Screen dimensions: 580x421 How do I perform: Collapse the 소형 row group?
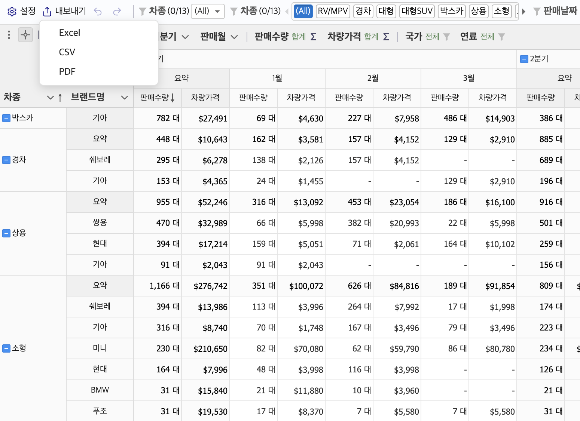coord(6,349)
